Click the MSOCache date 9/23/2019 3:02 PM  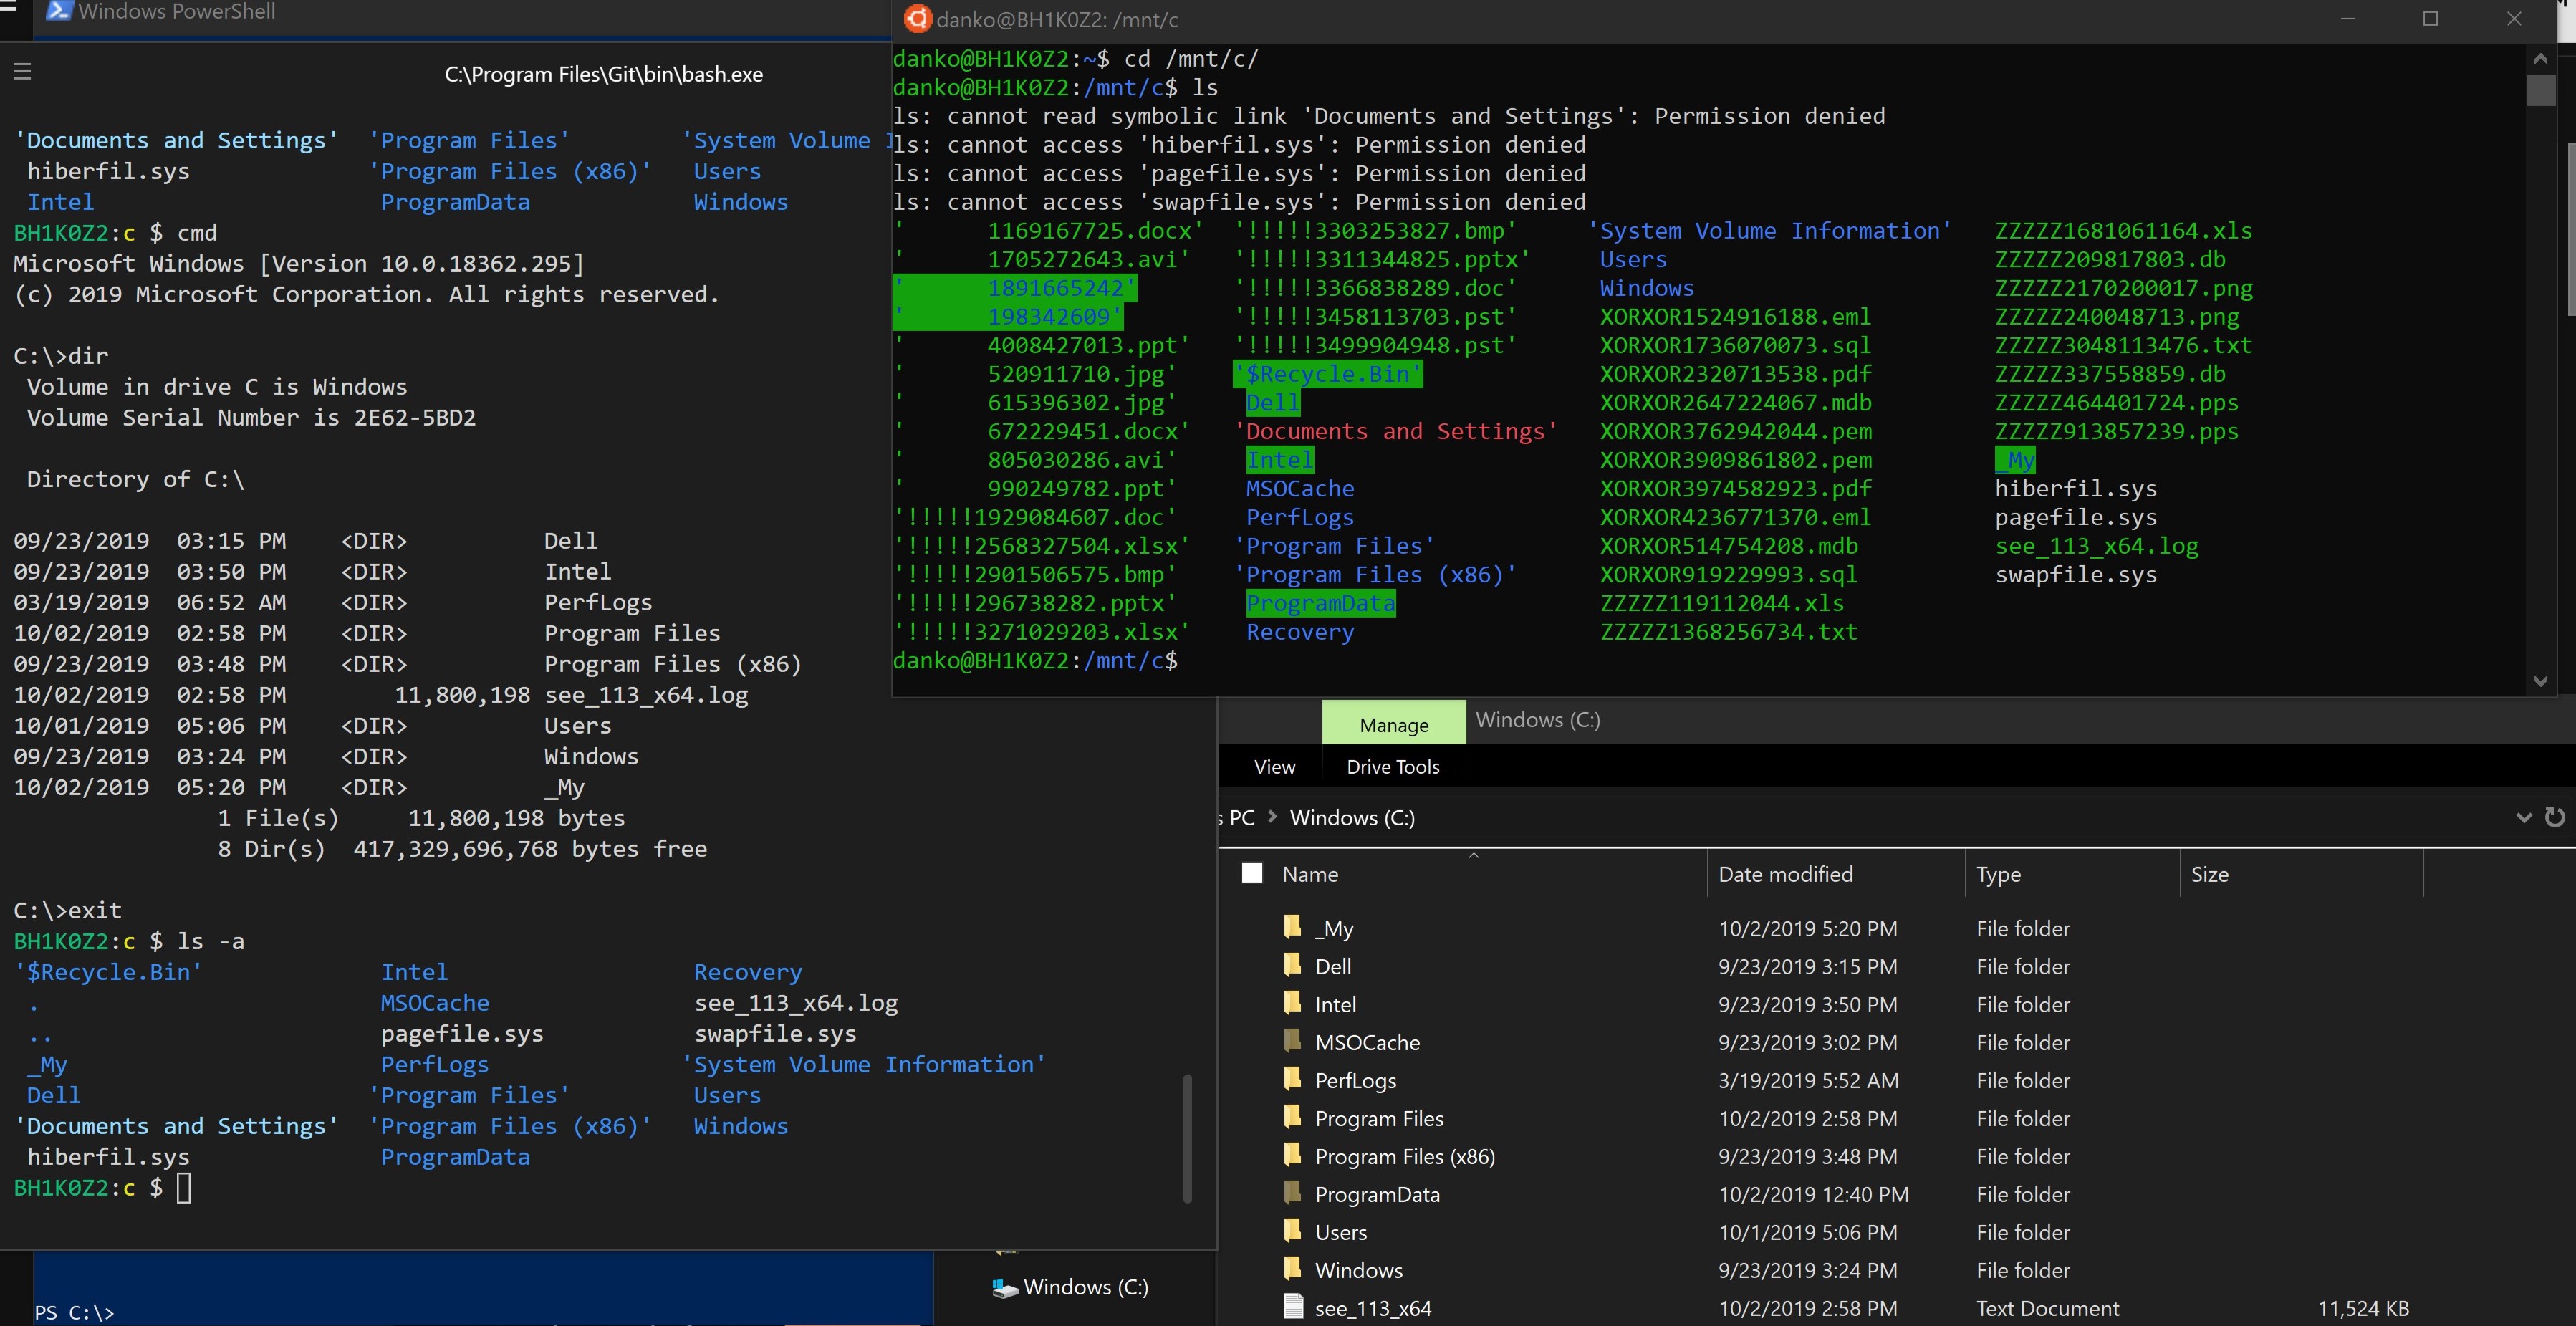coord(1807,1043)
